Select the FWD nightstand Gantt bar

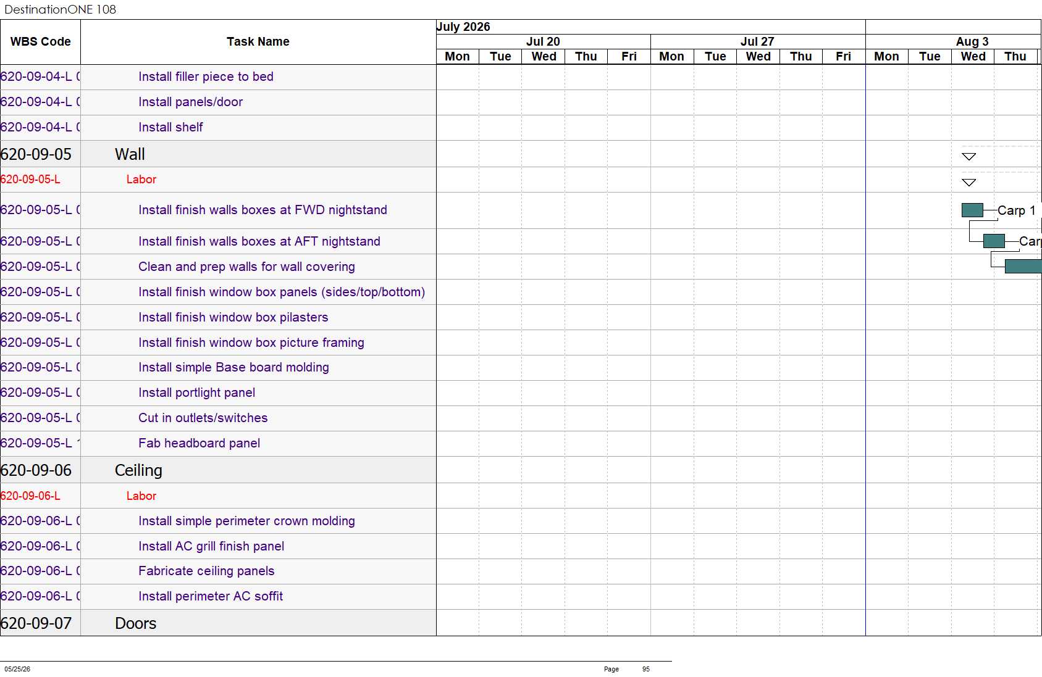click(972, 210)
